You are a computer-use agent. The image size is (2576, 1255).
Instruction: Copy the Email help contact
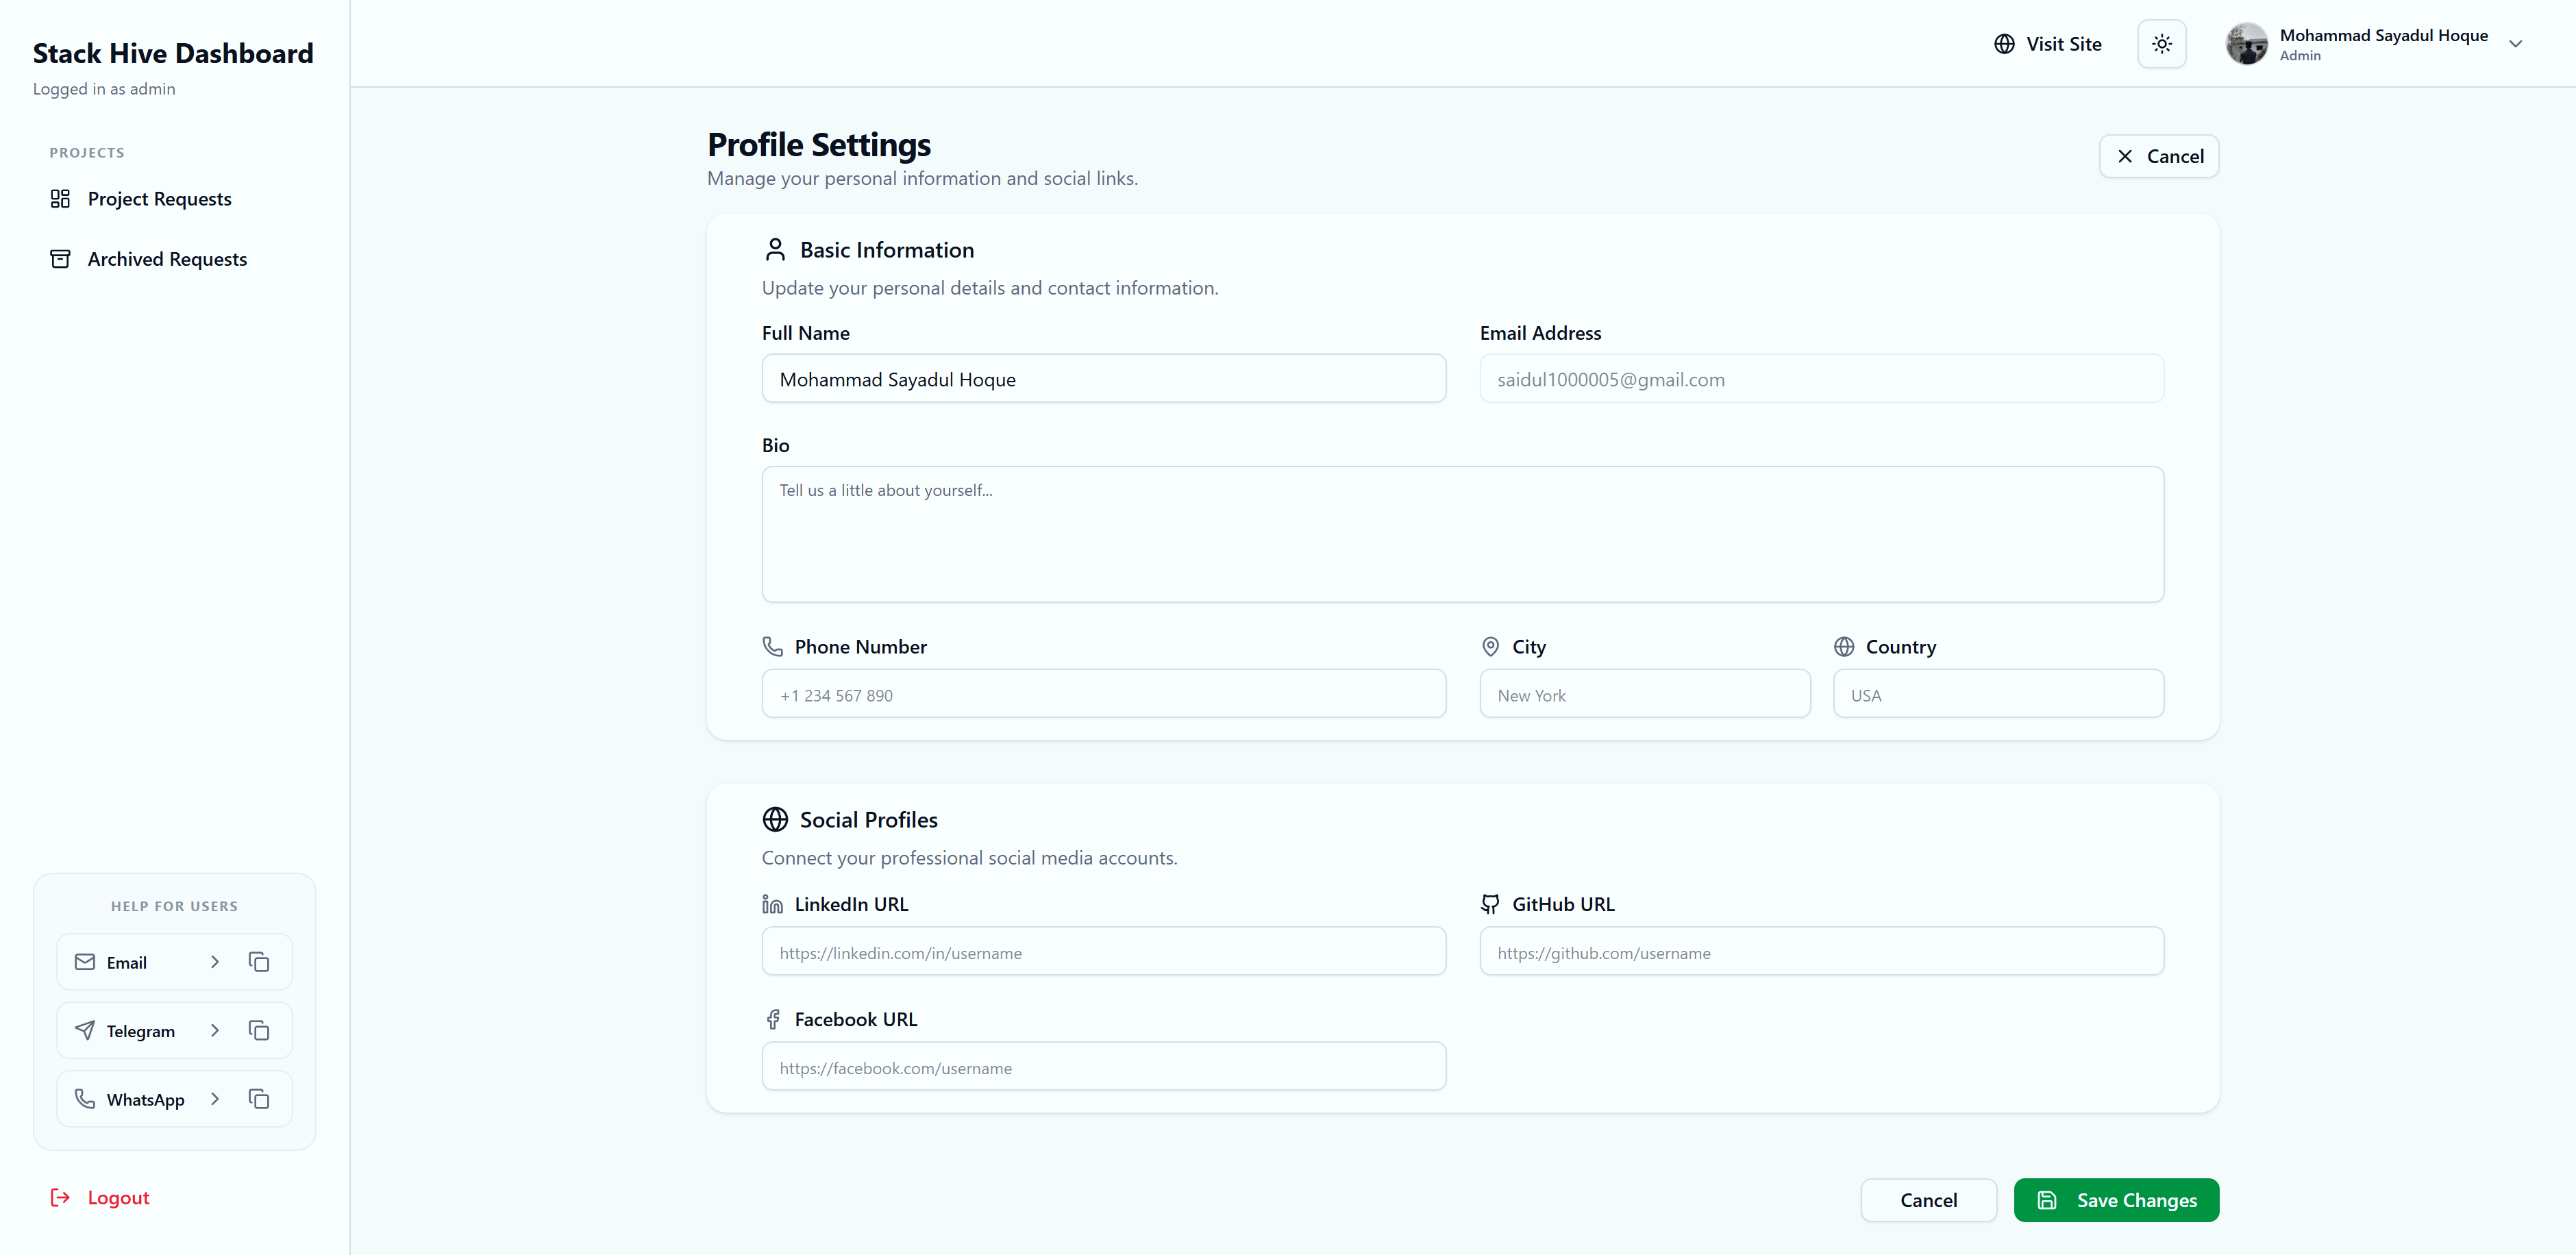[x=259, y=962]
